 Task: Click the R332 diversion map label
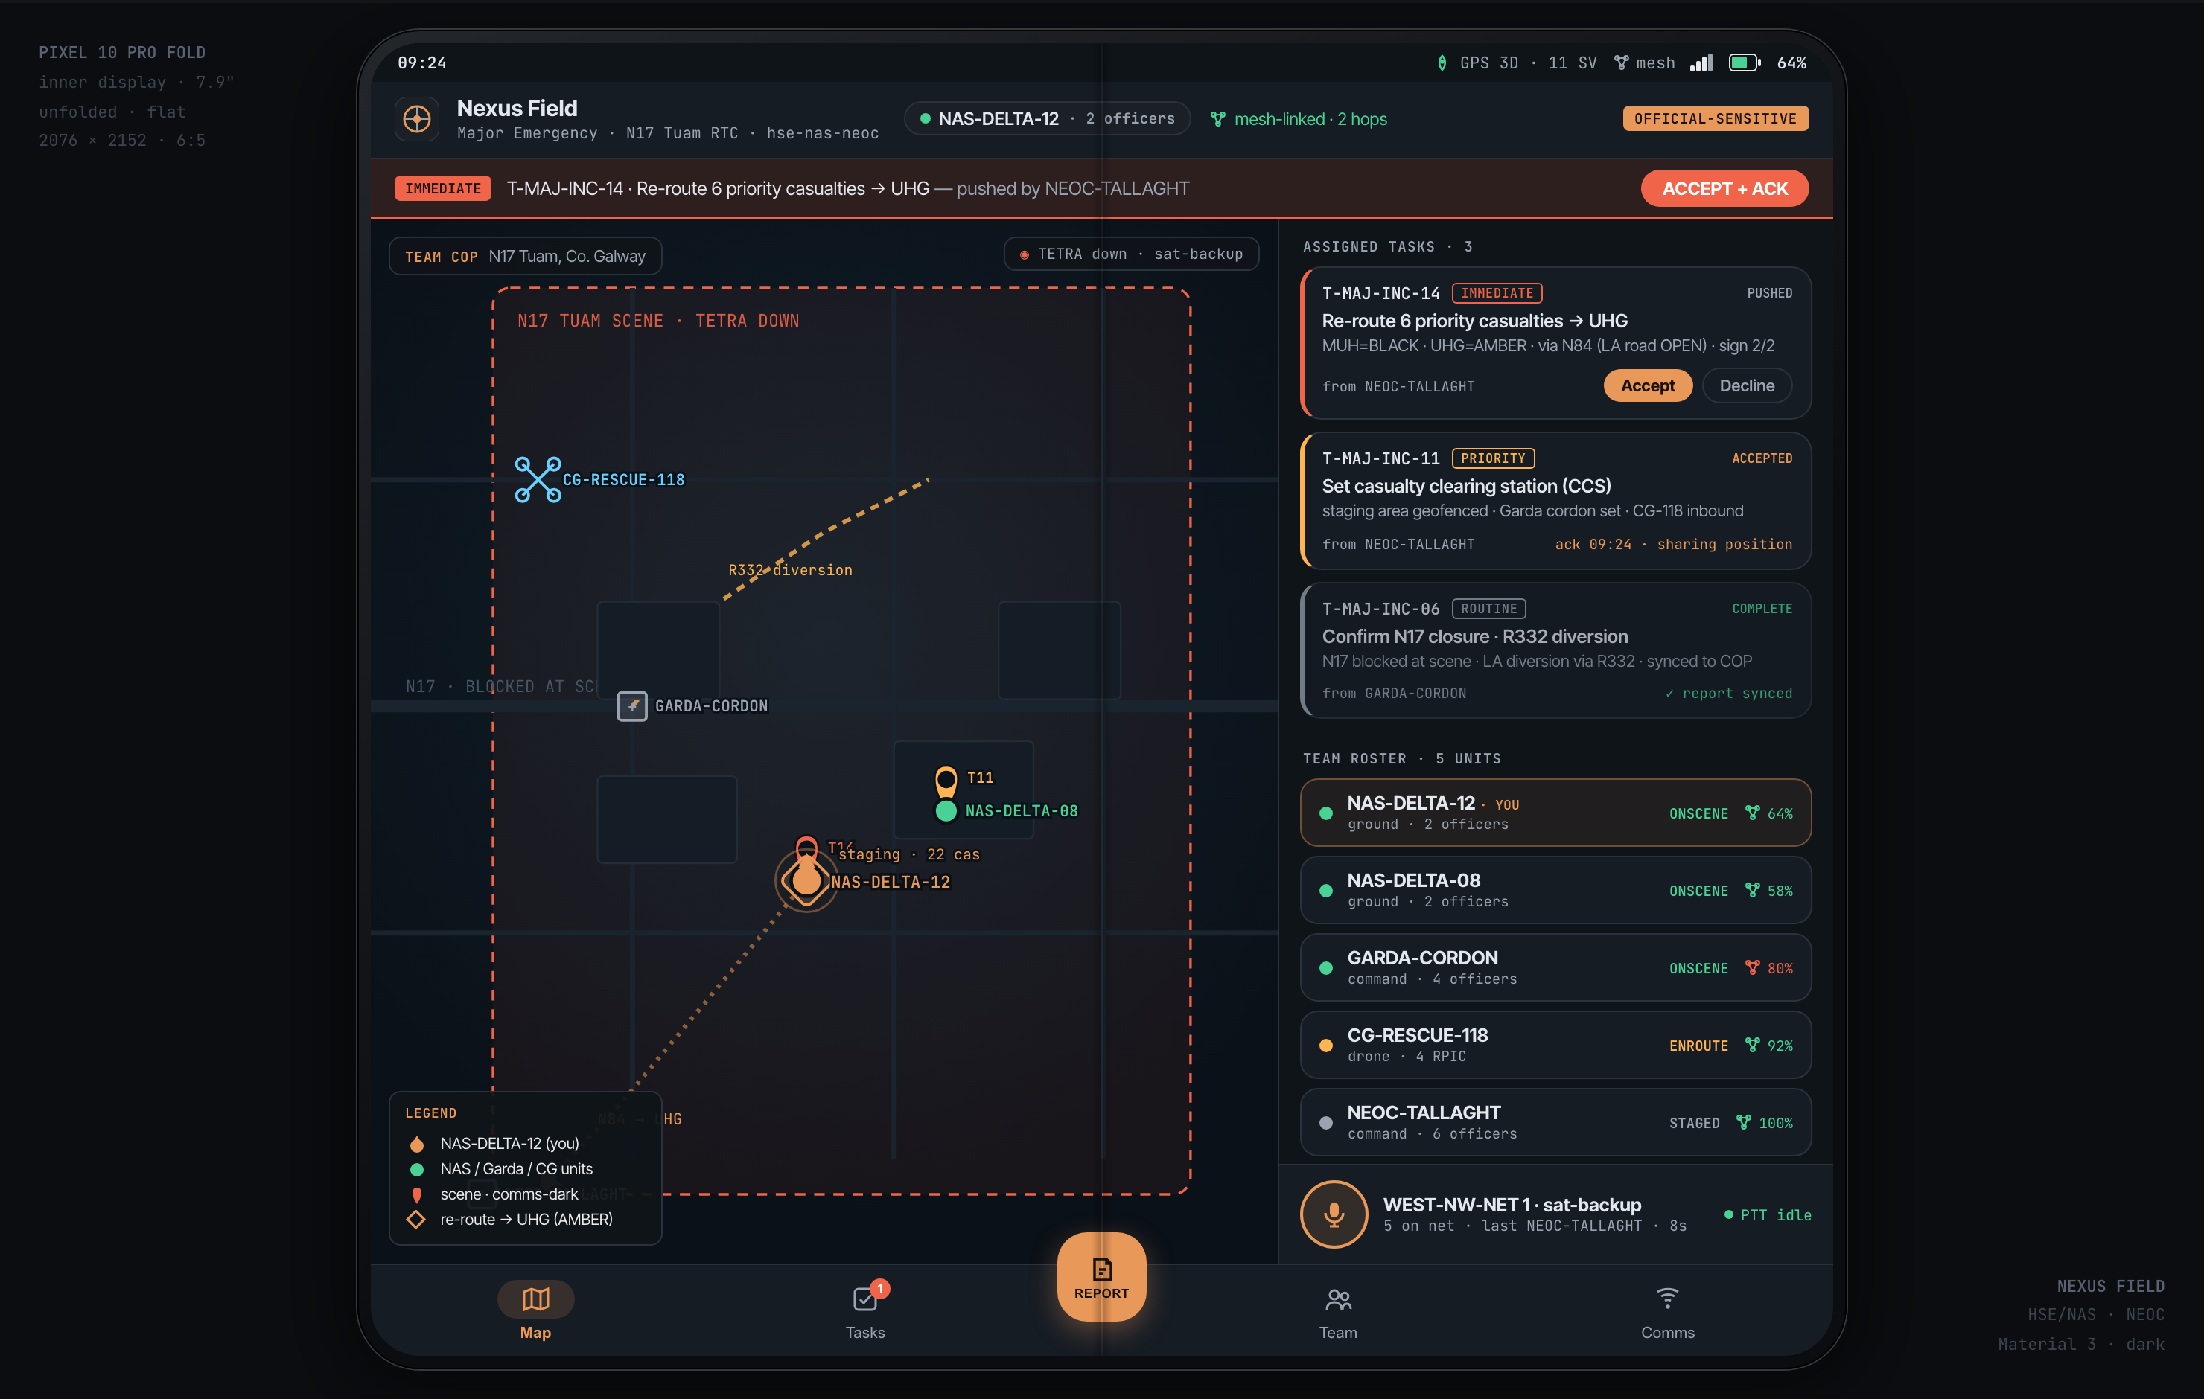790,570
